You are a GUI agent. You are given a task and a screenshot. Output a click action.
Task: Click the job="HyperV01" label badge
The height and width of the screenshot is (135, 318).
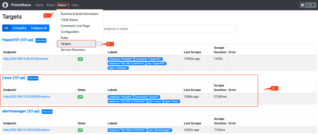tap(156, 63)
